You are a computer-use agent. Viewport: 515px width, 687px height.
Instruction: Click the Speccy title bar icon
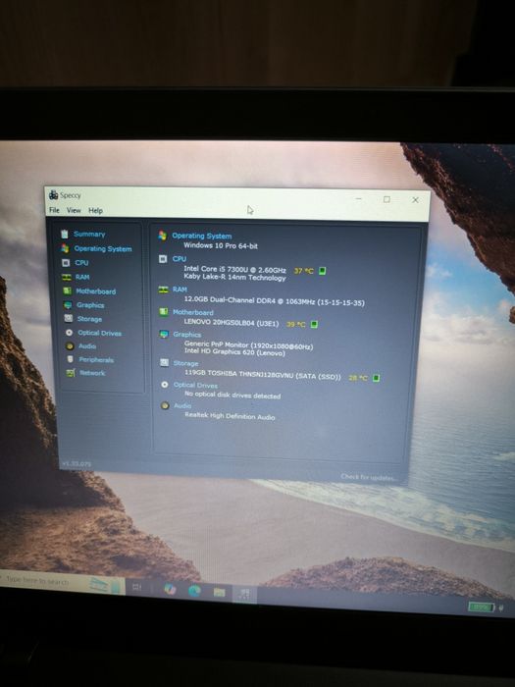click(53, 195)
